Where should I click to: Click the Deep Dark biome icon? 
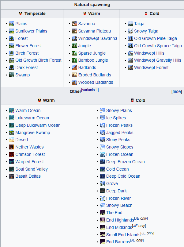(102, 191)
